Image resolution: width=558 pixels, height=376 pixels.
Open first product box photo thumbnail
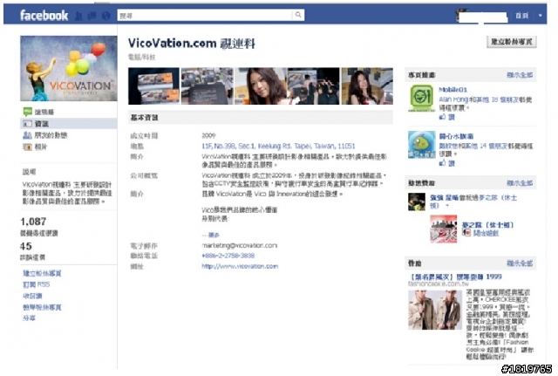pos(153,86)
